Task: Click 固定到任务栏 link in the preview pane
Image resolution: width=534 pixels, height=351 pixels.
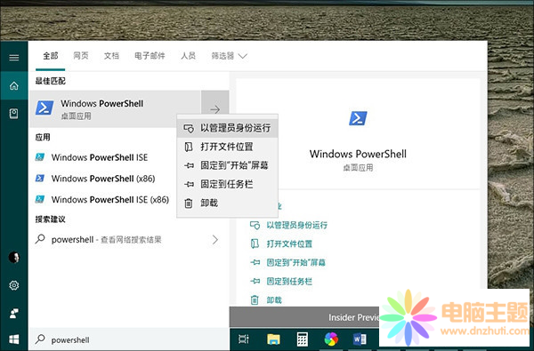Action: (x=289, y=282)
